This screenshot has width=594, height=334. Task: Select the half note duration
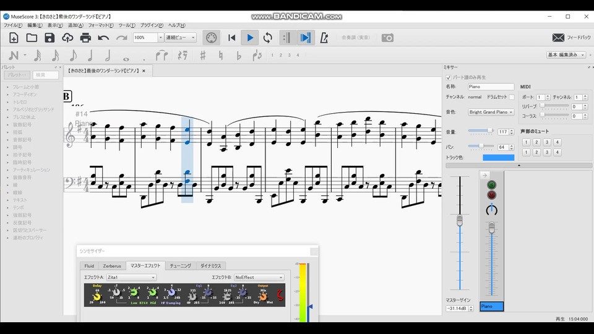[x=108, y=56]
